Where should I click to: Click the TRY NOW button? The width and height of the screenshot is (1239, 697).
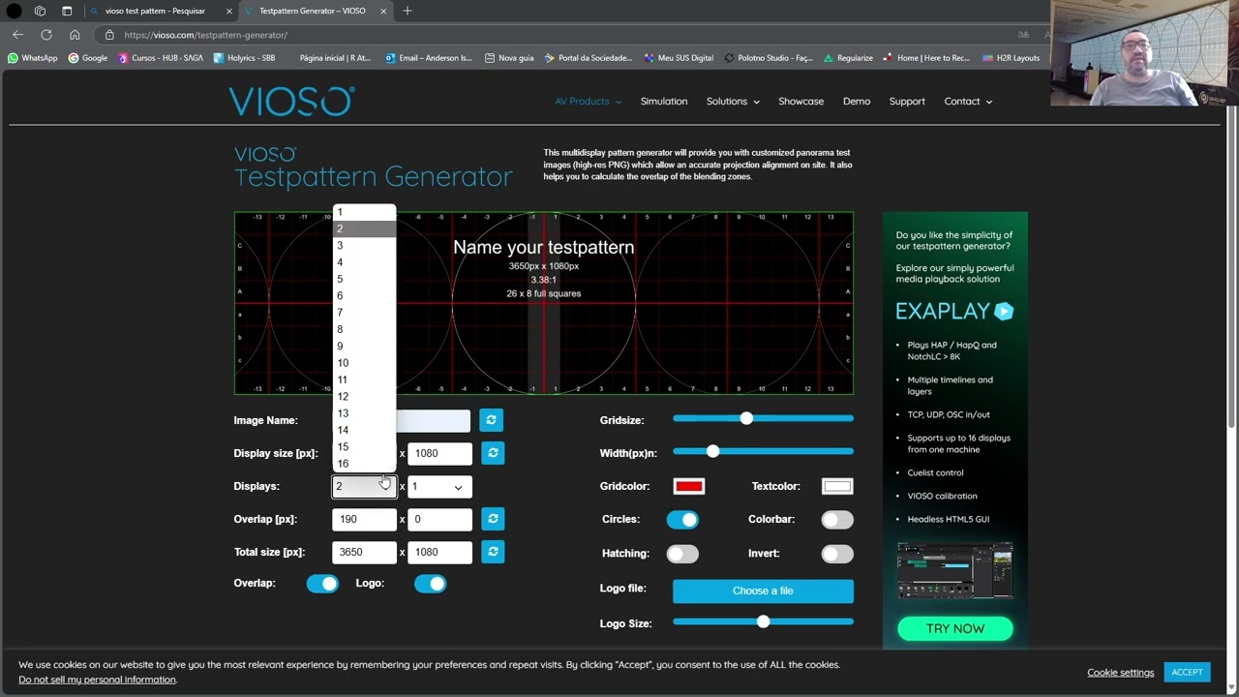coord(955,629)
